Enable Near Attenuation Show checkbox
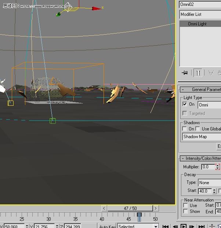 pyautogui.click(x=185, y=211)
